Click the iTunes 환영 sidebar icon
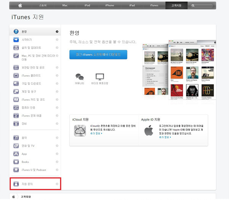Image resolution: width=229 pixels, height=200 pixels. click(16, 31)
